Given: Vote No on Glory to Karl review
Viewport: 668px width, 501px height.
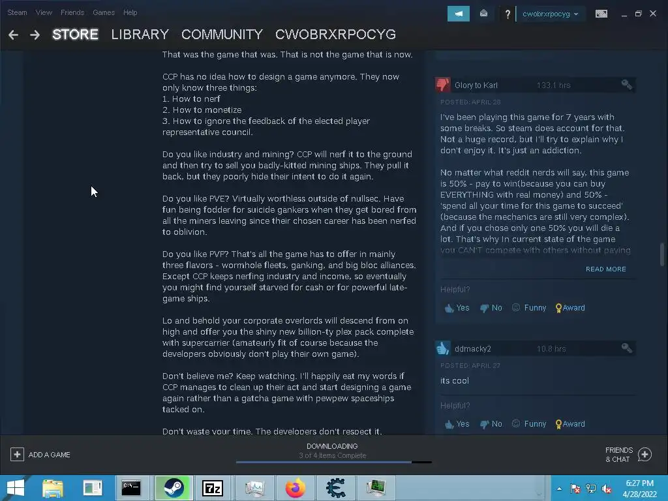Looking at the screenshot, I should pyautogui.click(x=491, y=308).
